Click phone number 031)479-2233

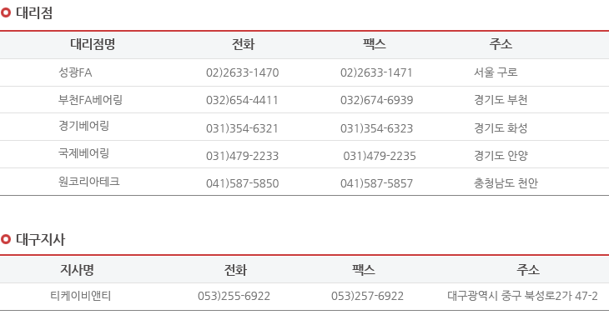[x=243, y=156]
